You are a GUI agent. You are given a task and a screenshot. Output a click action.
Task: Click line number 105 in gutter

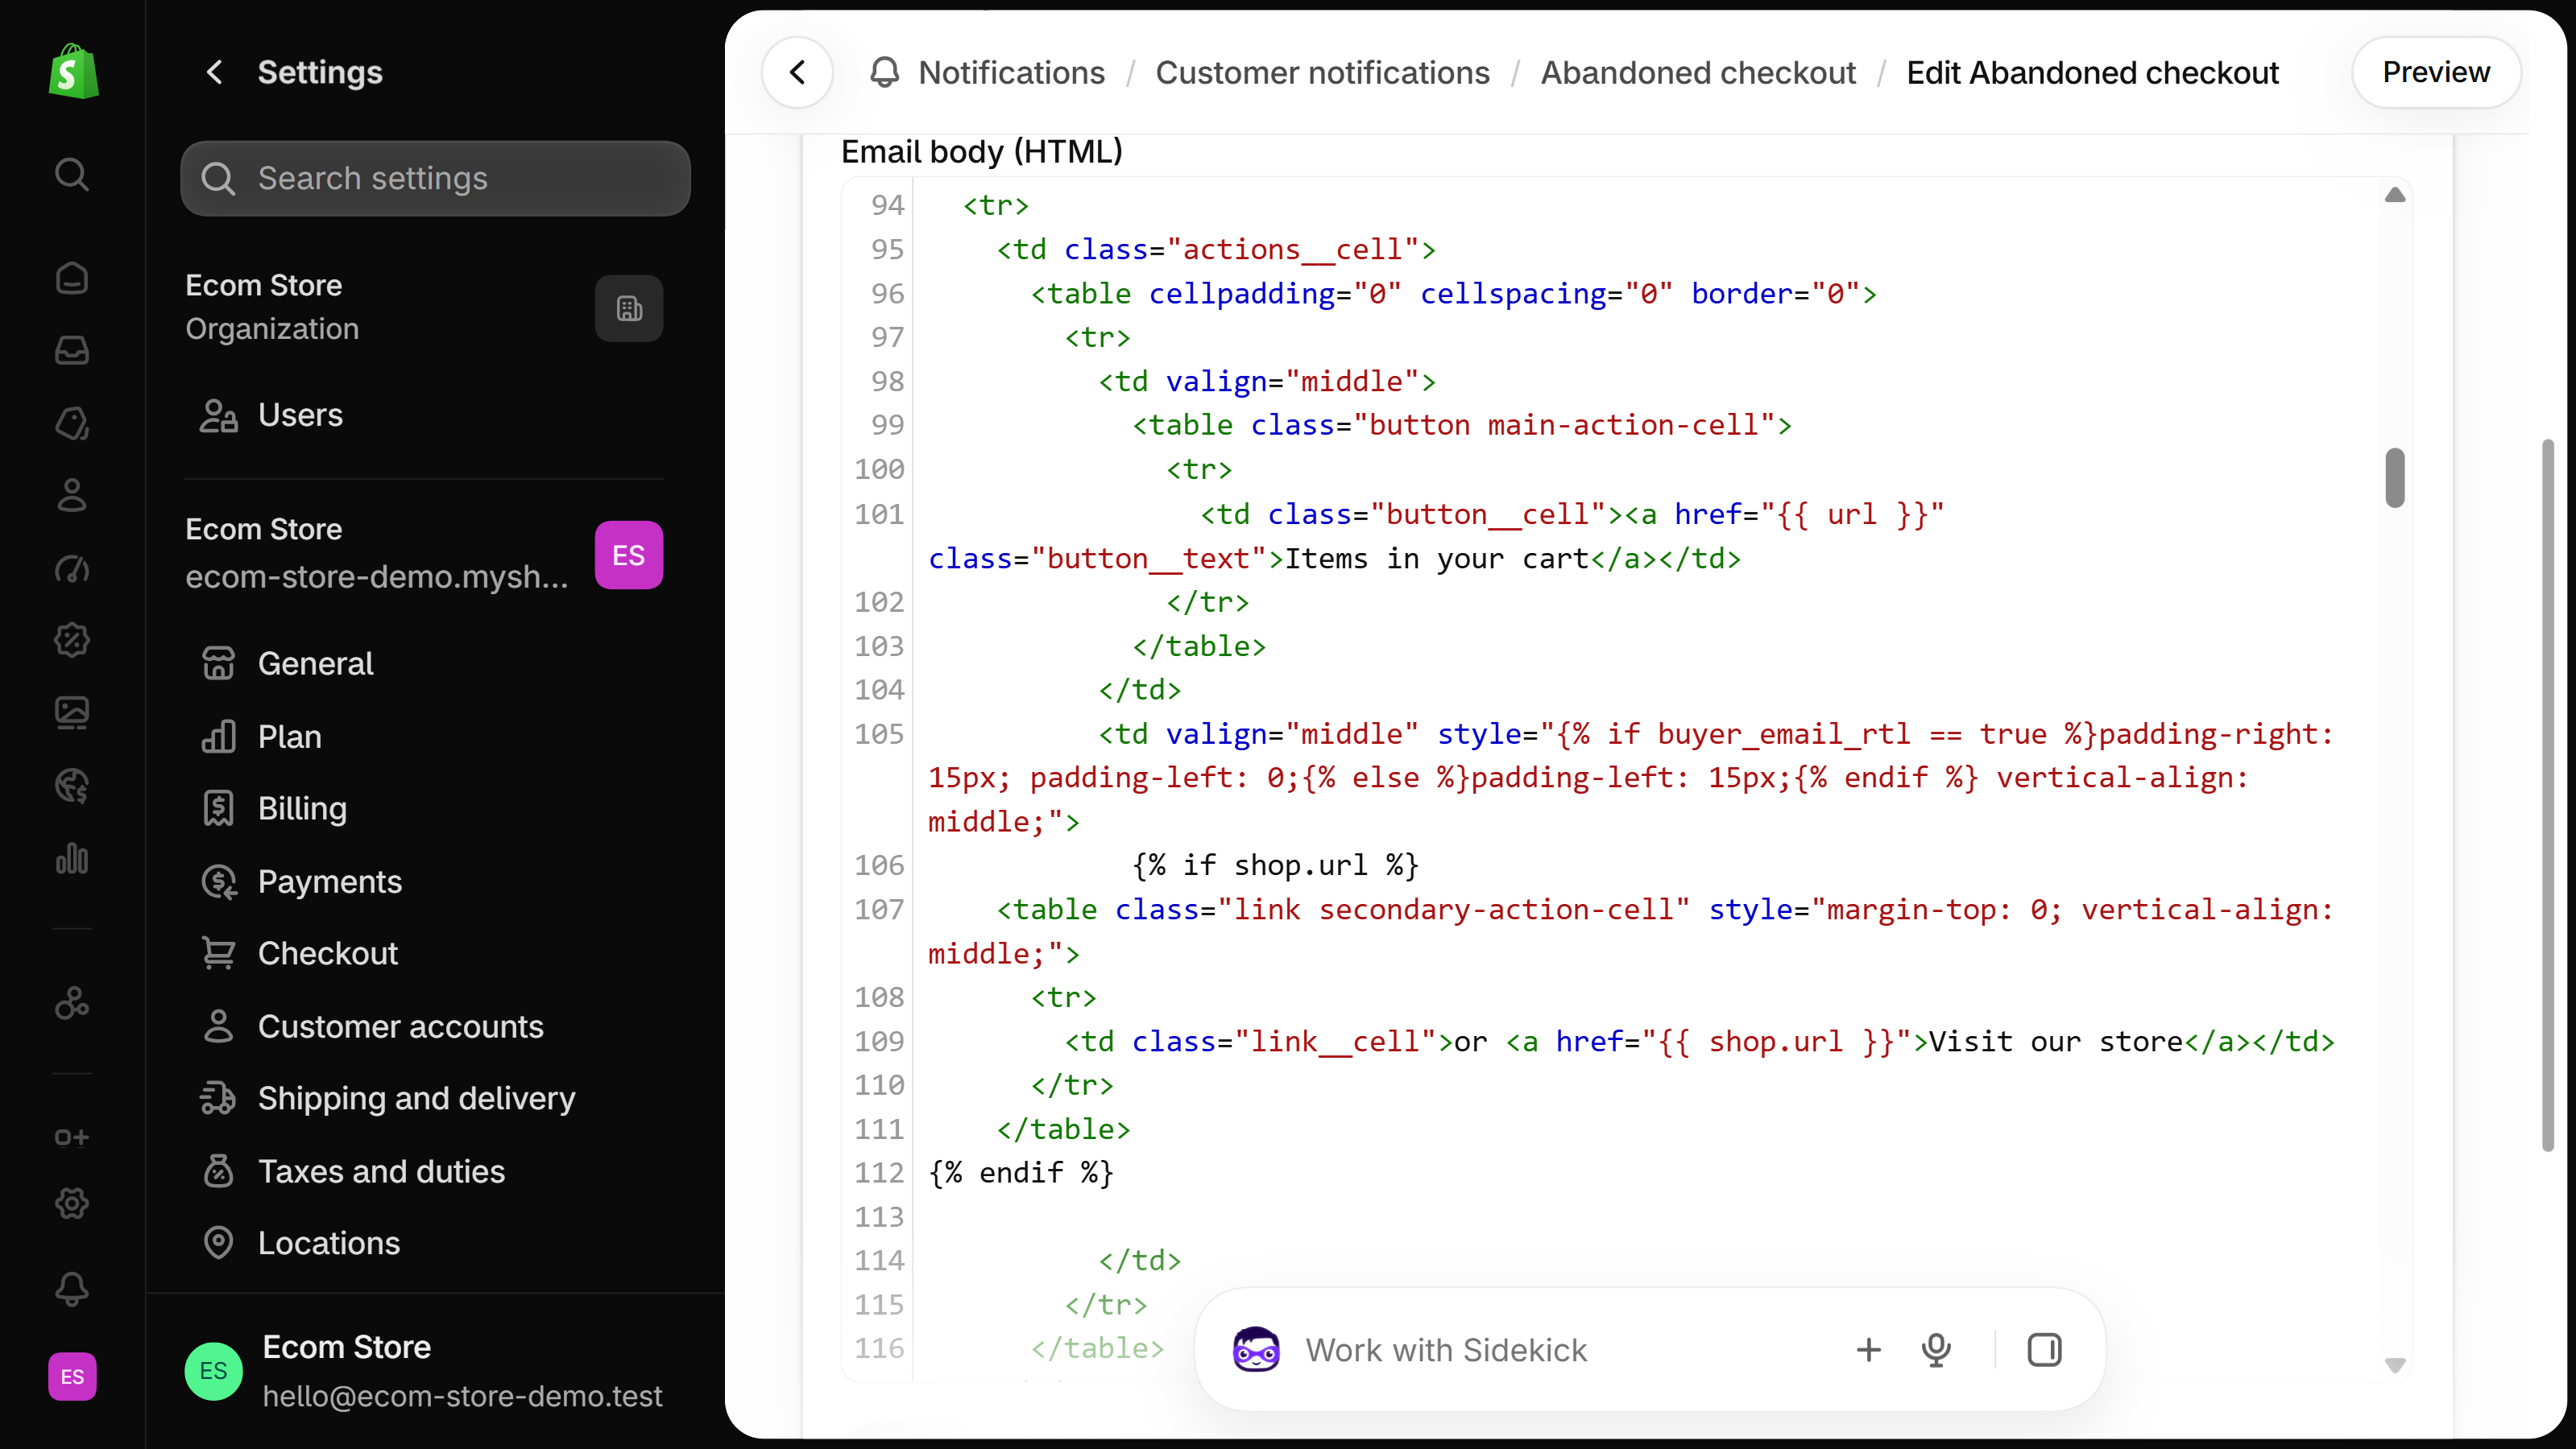(879, 733)
